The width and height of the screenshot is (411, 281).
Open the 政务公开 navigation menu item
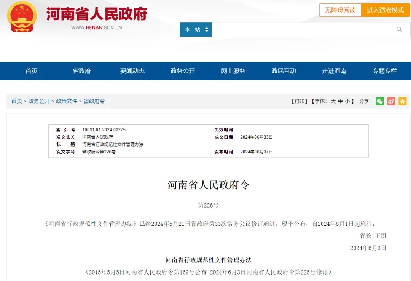[183, 71]
